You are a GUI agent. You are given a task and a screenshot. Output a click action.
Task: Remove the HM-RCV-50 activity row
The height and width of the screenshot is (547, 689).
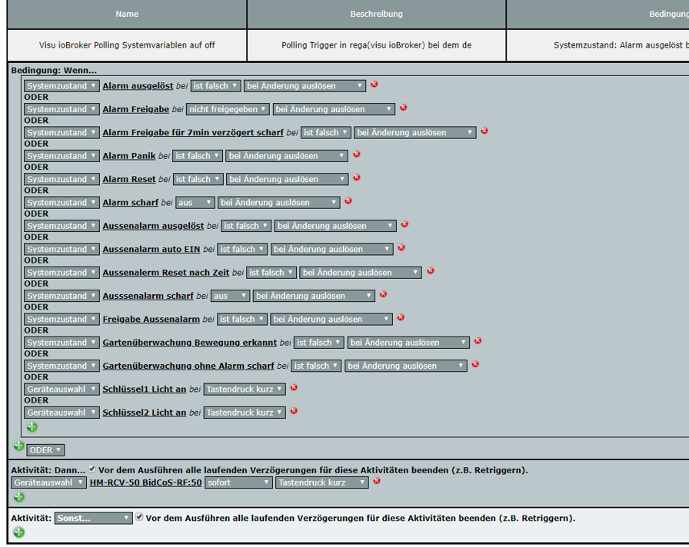pos(377,481)
